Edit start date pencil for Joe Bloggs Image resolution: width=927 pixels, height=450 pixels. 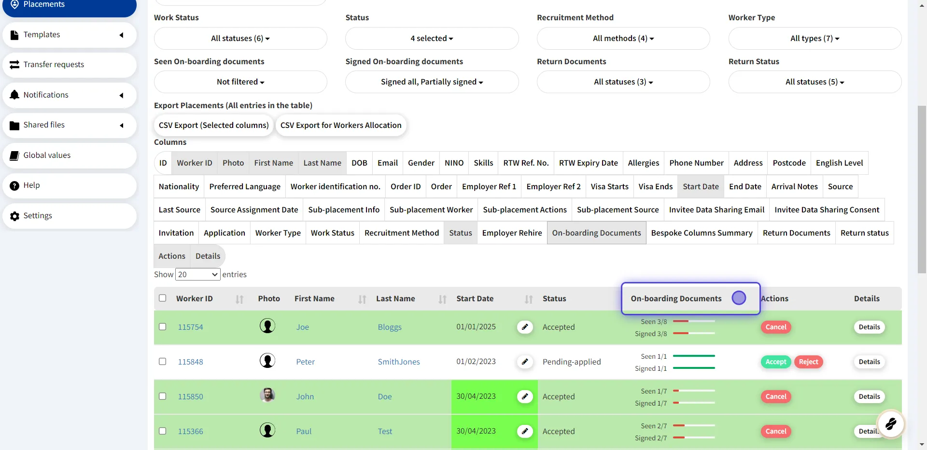(x=525, y=327)
